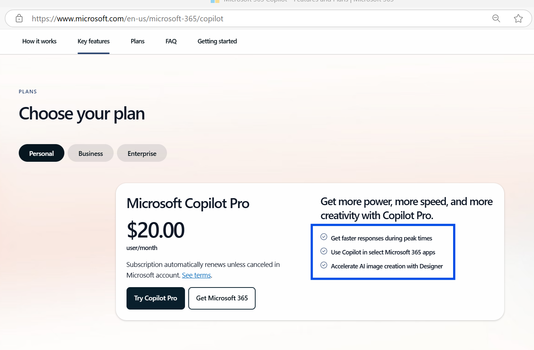This screenshot has height=350, width=534.
Task: Switch to Business plan option
Action: tap(90, 153)
